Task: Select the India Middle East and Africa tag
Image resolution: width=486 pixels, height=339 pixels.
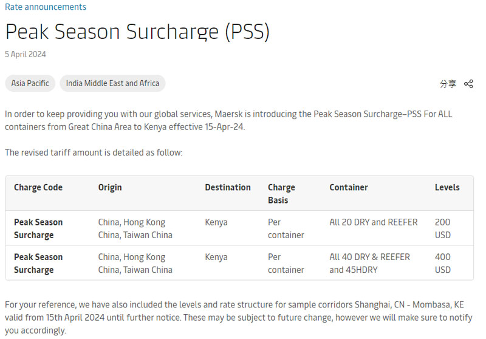Action: (112, 83)
